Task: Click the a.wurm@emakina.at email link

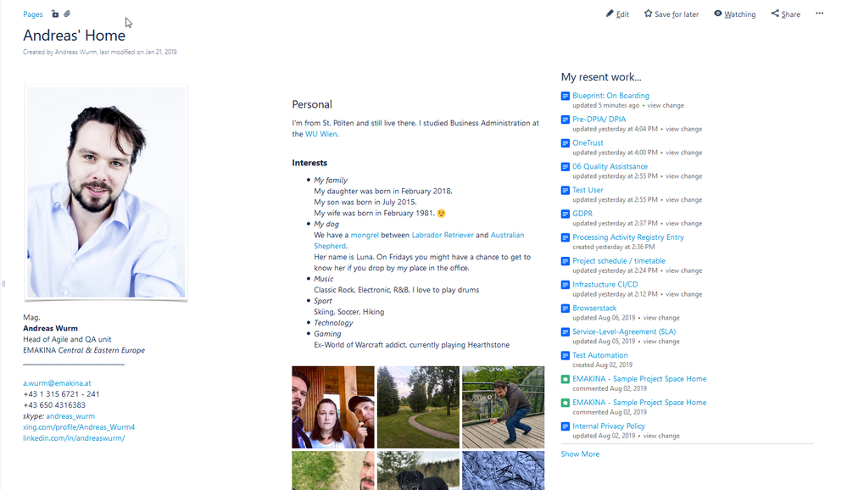Action: 57,383
